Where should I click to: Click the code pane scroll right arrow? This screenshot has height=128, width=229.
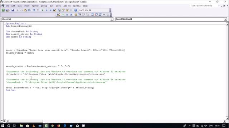pos(224,121)
